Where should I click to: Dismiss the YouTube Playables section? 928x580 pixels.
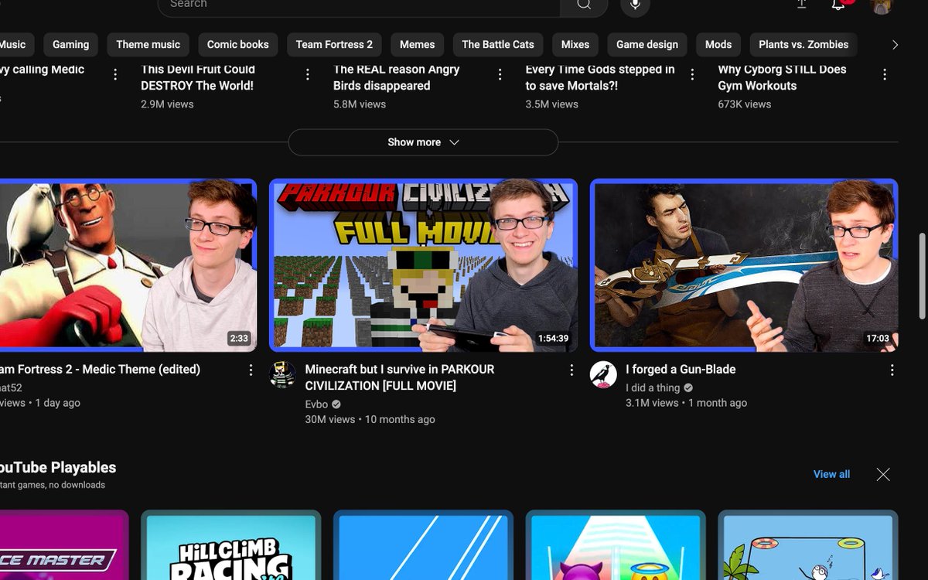883,474
